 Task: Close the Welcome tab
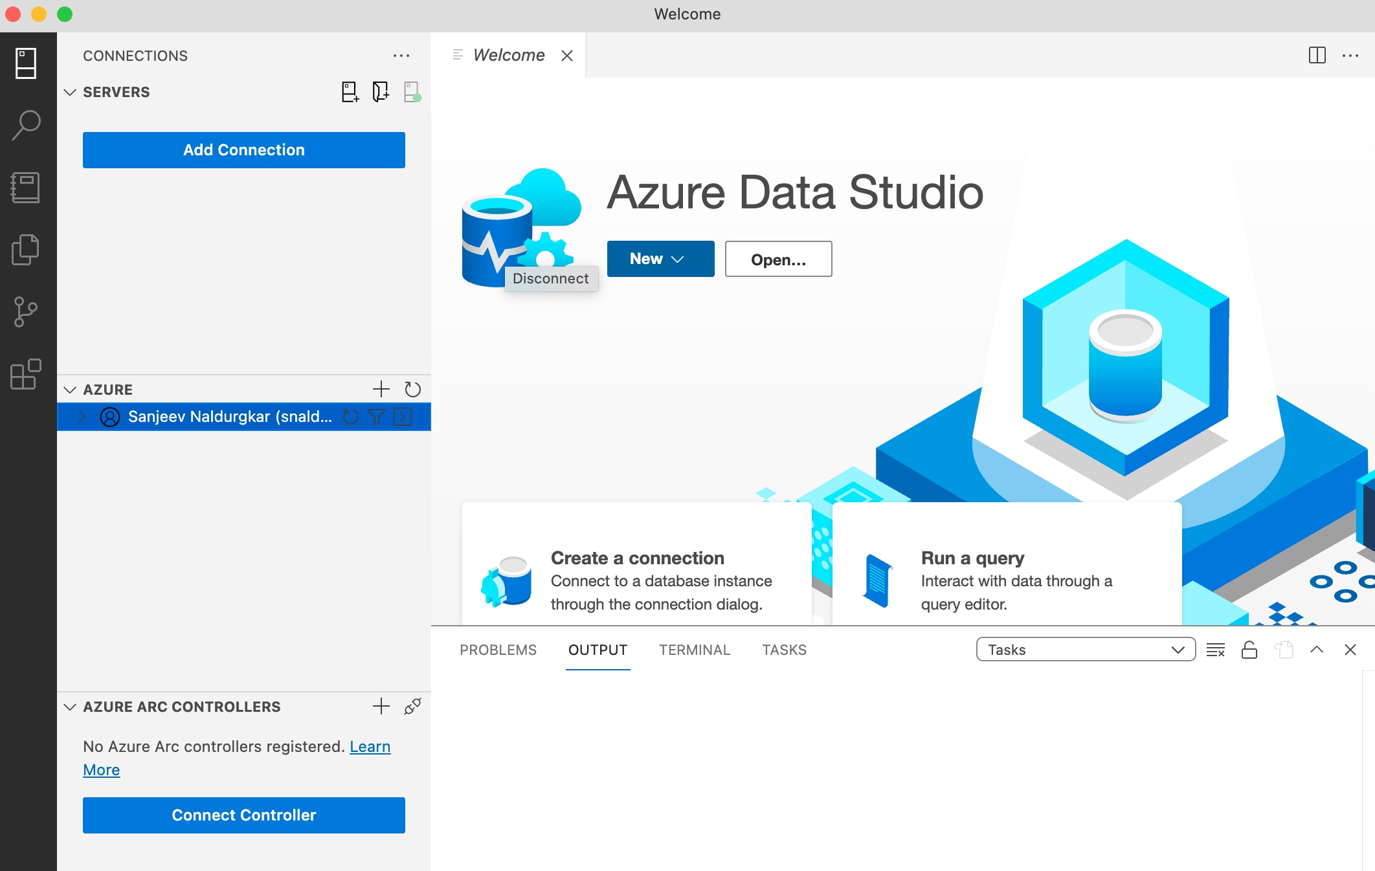pos(567,56)
